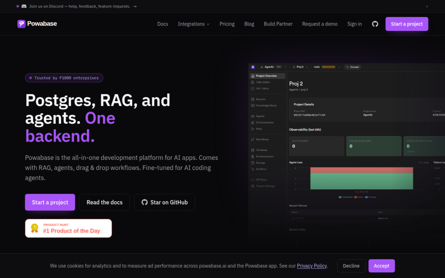Viewport: 445px width, 278px height.
Task: Click the Agents icon in dashboard preview
Action: tap(252, 116)
